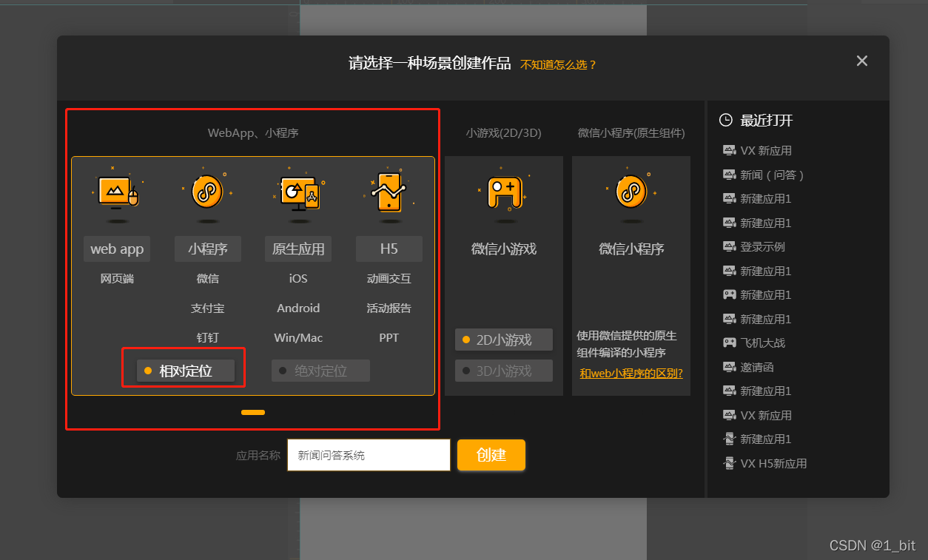Click the phone icon beside VX H5新应用
This screenshot has width=928, height=560.
click(729, 463)
